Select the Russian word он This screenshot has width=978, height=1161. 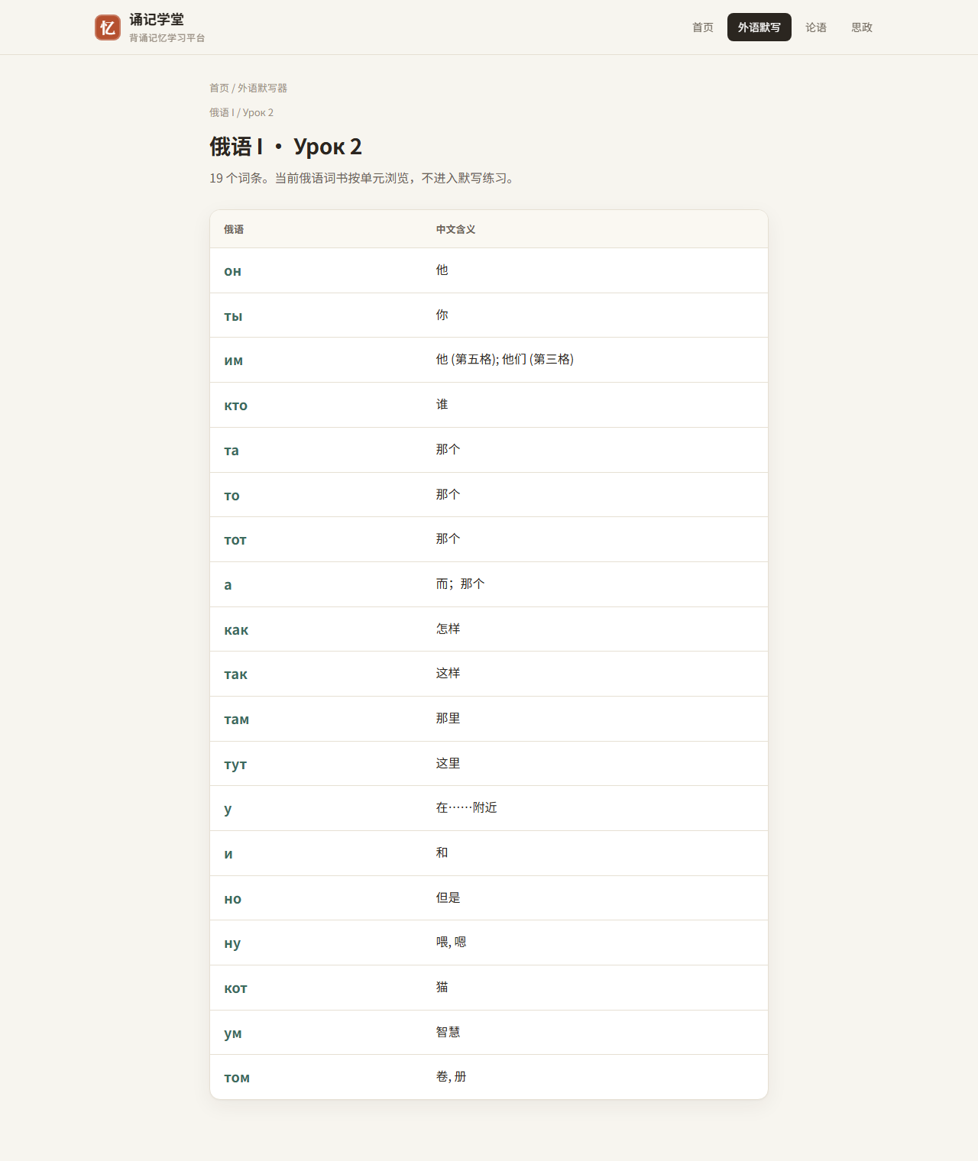tap(232, 271)
